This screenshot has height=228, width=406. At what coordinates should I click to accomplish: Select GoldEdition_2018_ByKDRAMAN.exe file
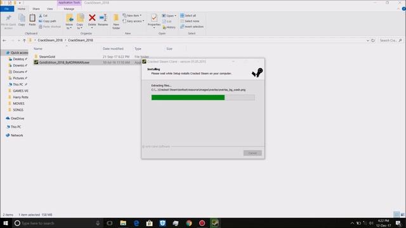tap(64, 62)
